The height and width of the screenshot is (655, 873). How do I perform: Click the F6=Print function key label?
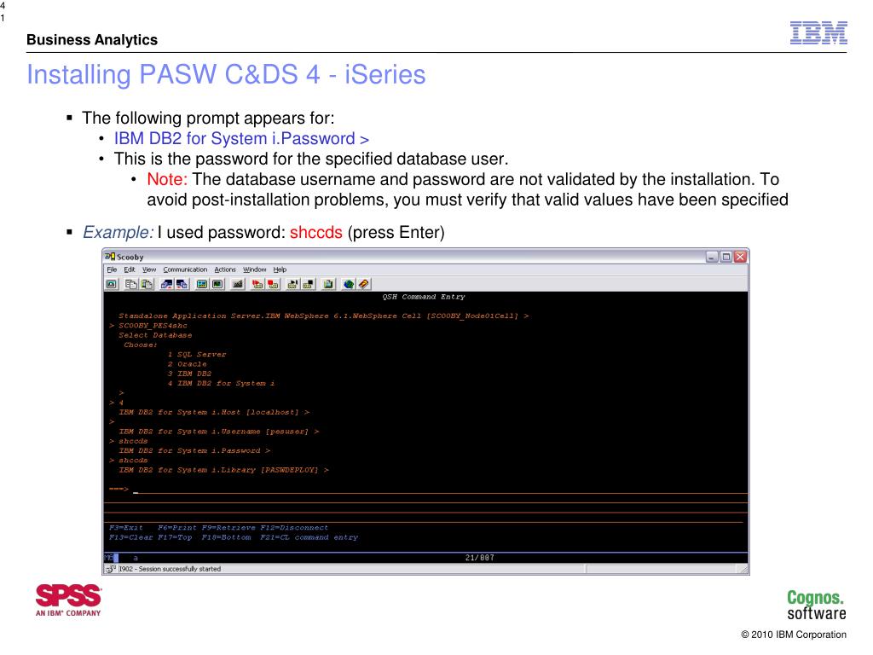[177, 527]
